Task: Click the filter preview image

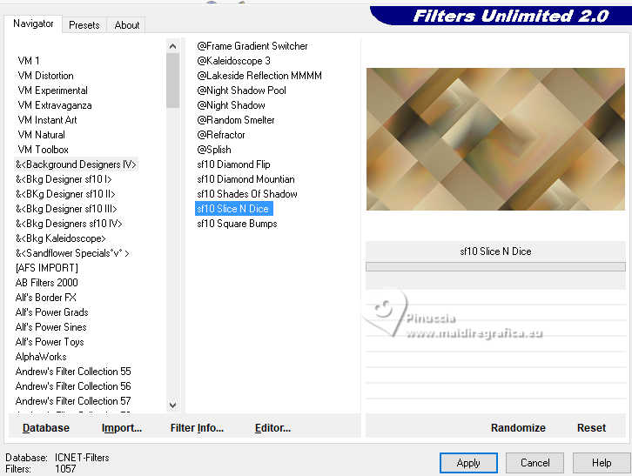Action: pos(495,139)
